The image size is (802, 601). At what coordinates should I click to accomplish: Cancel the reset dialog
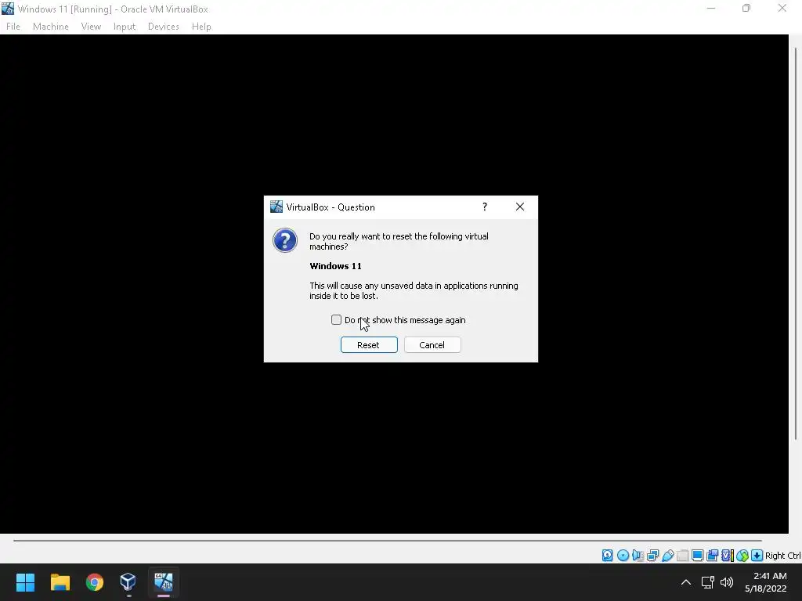pos(432,345)
